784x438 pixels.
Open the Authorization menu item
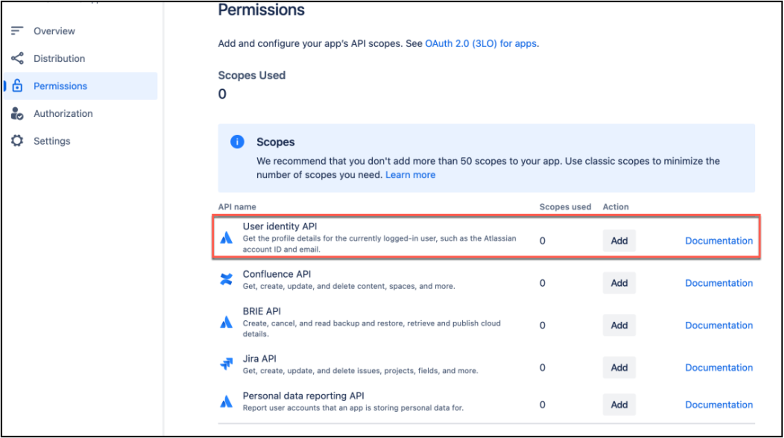(63, 114)
